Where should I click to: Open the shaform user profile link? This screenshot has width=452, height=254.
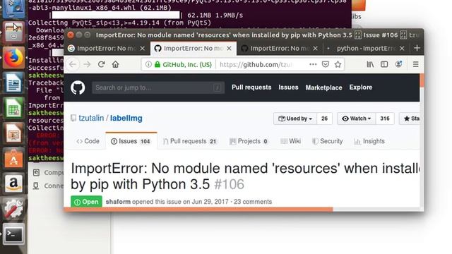[118, 202]
